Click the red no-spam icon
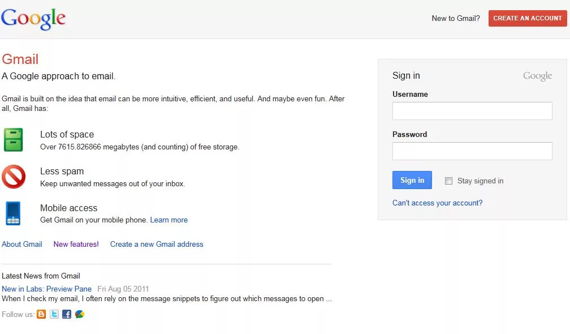Viewport: 570px width, 334px height. point(14,177)
